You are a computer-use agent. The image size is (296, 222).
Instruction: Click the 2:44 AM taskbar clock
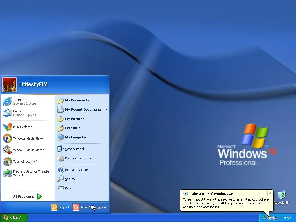coord(285,218)
